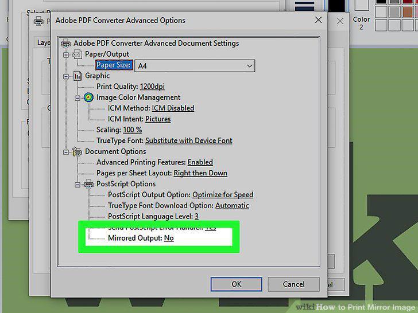Click the ICM Disabled value
Viewport: 418px width, 313px height.
tap(173, 108)
